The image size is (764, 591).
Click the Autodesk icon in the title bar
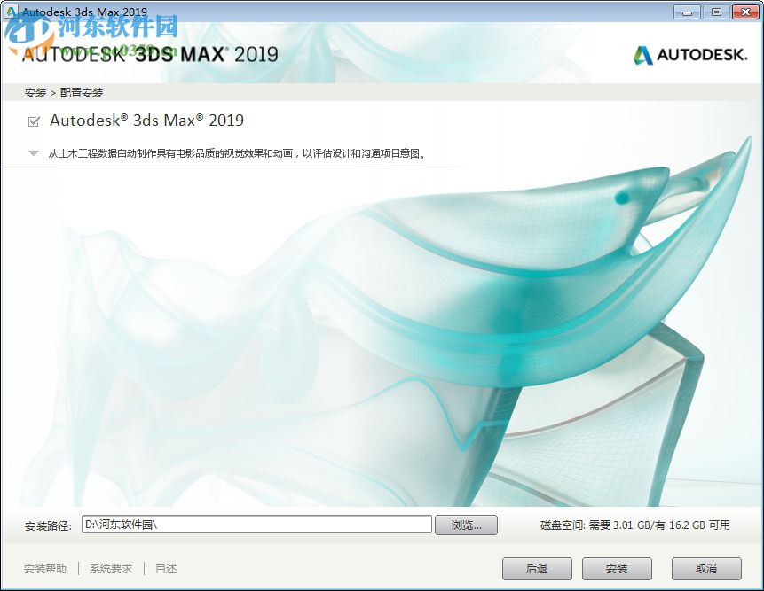click(x=9, y=12)
